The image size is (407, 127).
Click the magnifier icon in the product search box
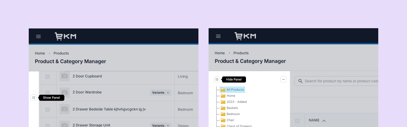pos(300,81)
